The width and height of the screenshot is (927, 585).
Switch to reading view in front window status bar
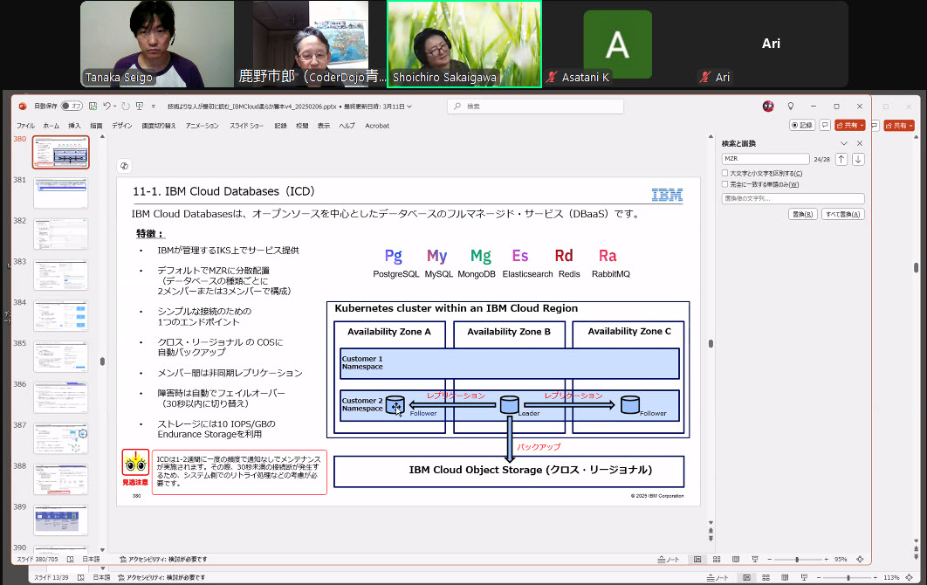736,559
